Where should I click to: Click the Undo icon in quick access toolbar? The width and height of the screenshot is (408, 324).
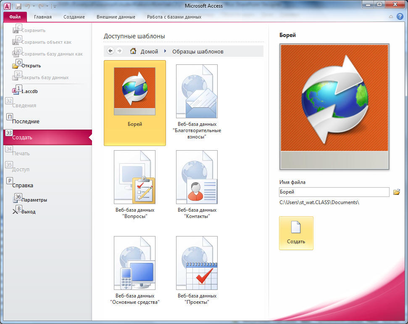(x=27, y=6)
